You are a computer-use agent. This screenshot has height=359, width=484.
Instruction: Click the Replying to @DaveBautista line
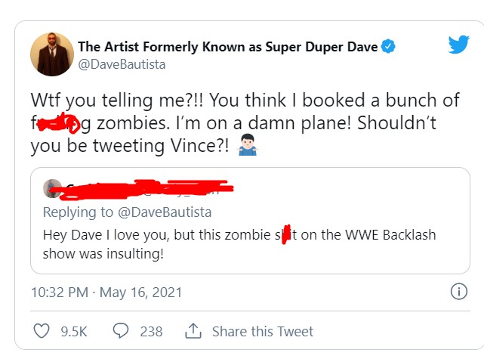tap(127, 212)
